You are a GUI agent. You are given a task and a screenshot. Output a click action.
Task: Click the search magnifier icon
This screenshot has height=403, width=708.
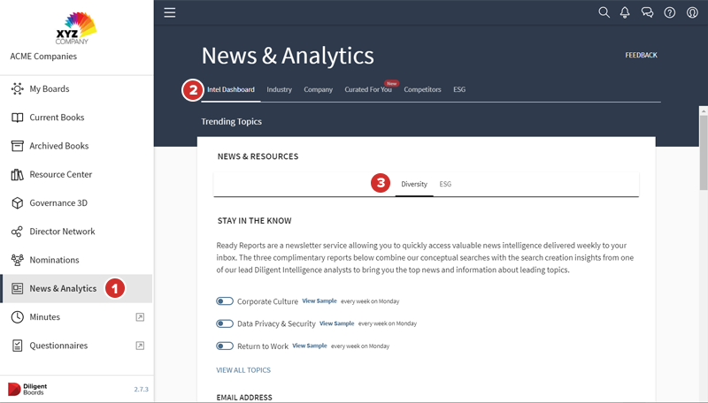tap(604, 12)
